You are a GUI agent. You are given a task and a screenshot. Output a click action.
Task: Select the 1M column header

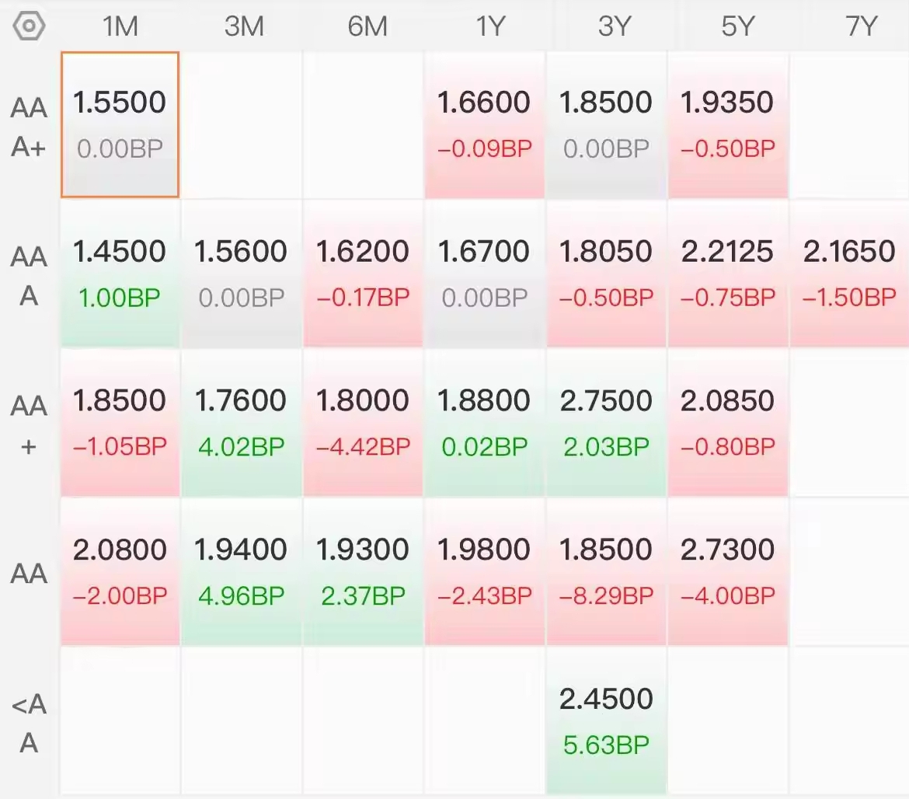[120, 26]
